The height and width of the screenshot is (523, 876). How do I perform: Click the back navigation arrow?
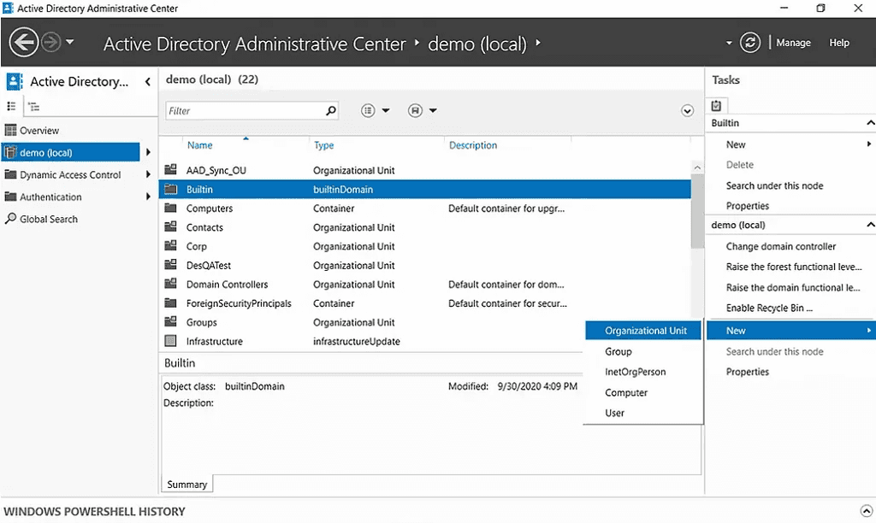click(23, 42)
